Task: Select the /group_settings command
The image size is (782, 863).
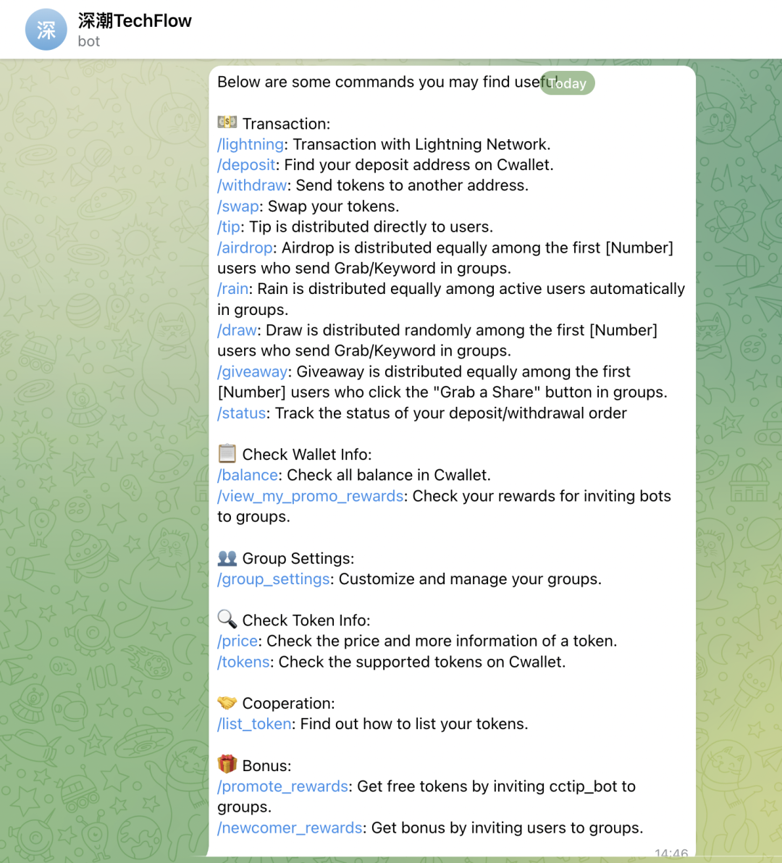Action: coord(273,579)
